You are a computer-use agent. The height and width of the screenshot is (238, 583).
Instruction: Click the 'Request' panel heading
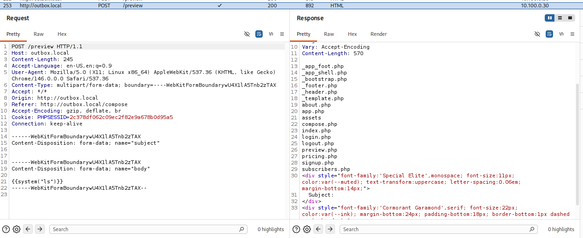point(18,18)
